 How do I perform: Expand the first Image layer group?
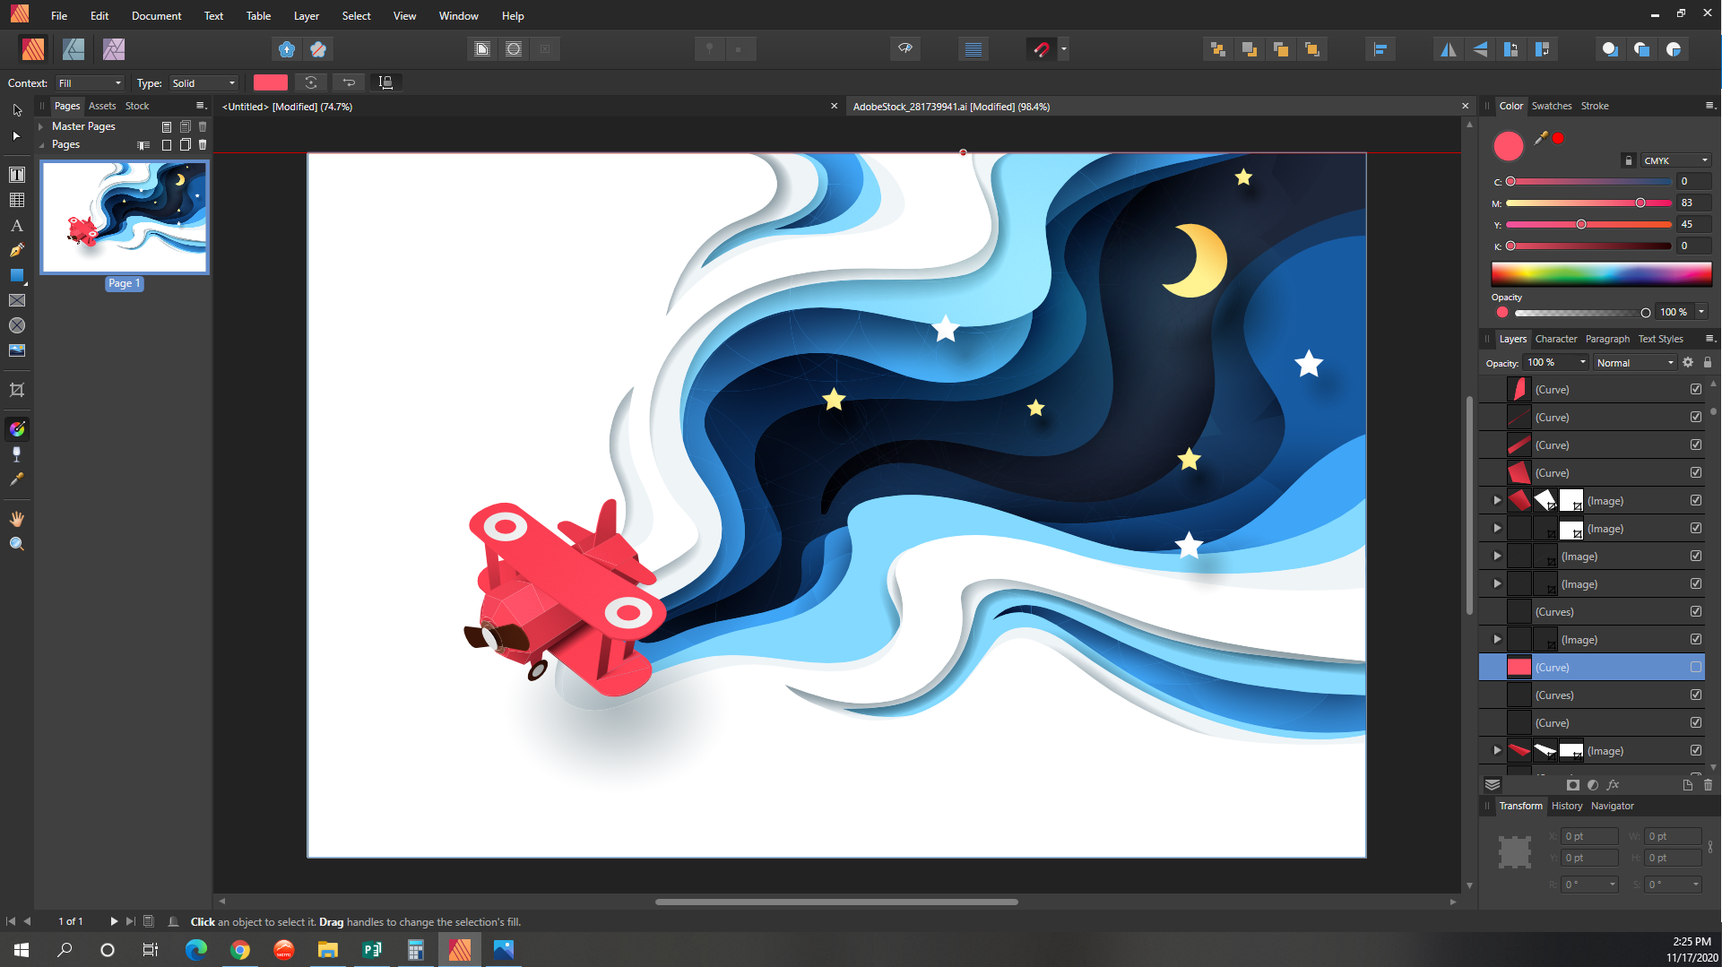[x=1497, y=500]
